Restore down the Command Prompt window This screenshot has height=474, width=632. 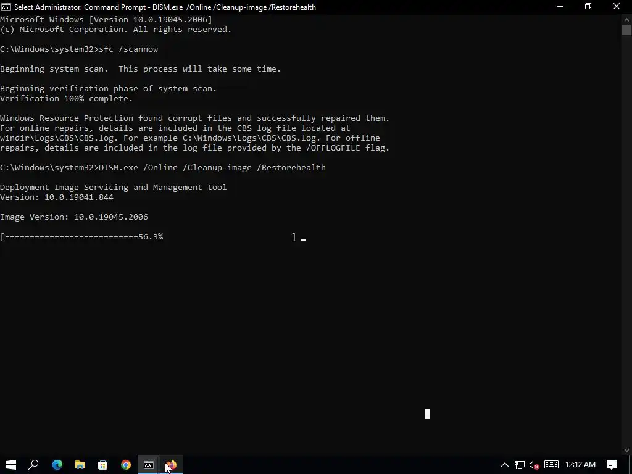coord(588,7)
